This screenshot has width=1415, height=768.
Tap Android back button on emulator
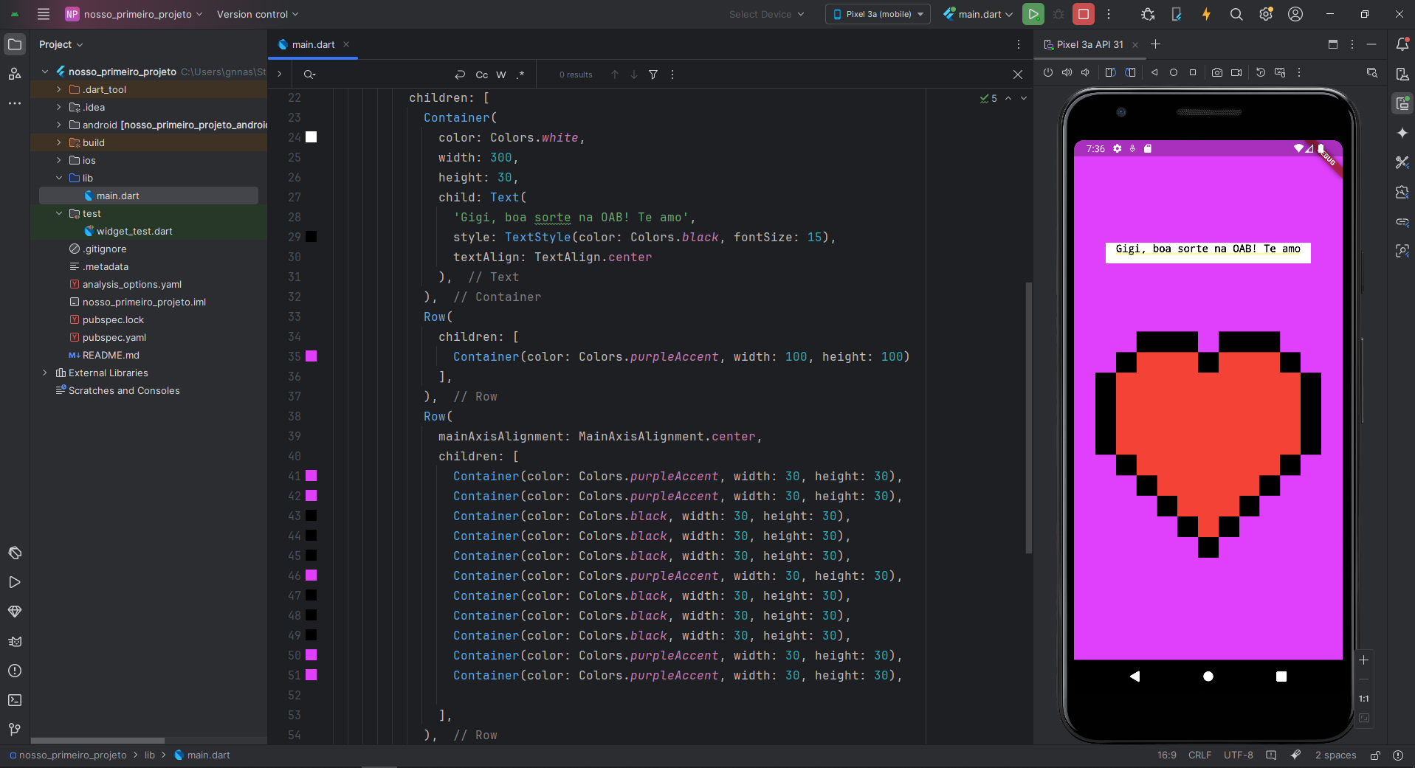click(1135, 677)
